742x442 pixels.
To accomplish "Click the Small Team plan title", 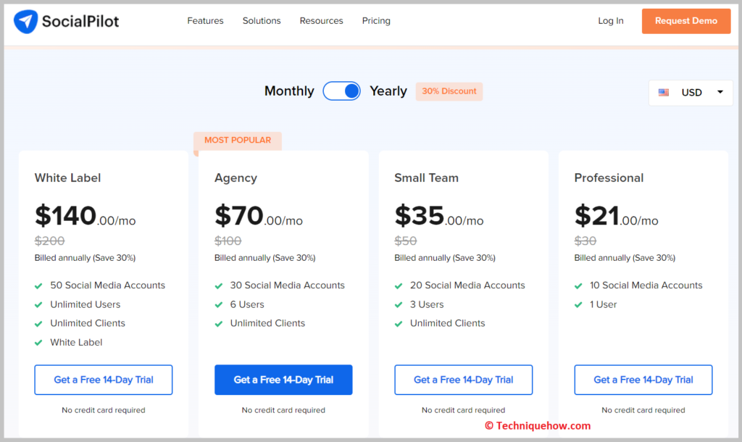I will [426, 178].
